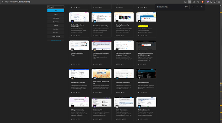Select the All category filter

pos(56,11)
